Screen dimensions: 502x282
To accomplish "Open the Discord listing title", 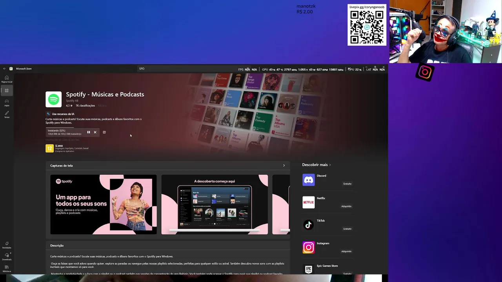I will (322, 176).
